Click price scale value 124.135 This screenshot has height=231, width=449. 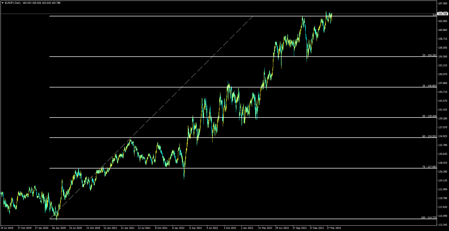[x=443, y=180]
